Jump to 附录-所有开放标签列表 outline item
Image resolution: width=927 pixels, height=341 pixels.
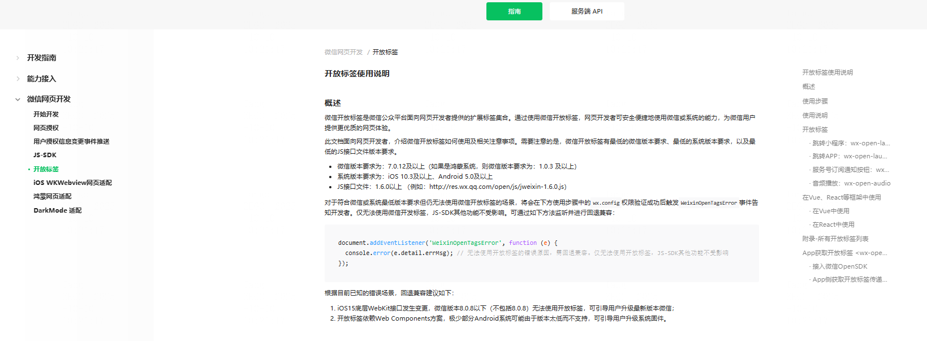pos(835,239)
